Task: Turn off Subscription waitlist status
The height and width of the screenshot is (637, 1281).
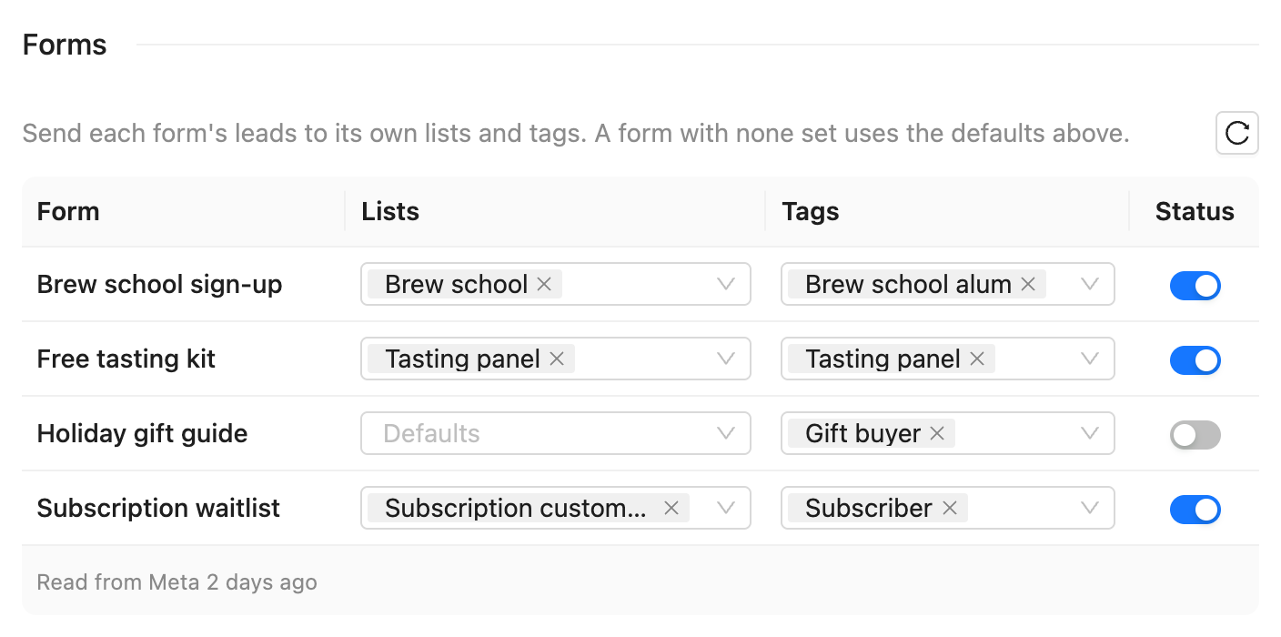Action: point(1195,509)
